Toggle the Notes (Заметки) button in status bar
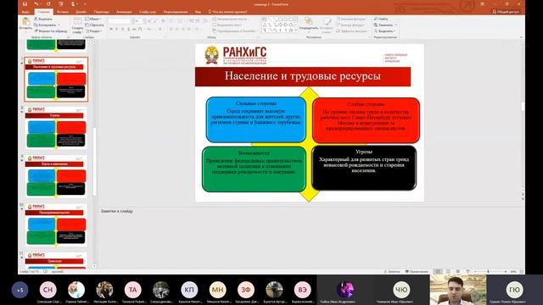Viewport: 543px width, 305px height. tap(392, 272)
